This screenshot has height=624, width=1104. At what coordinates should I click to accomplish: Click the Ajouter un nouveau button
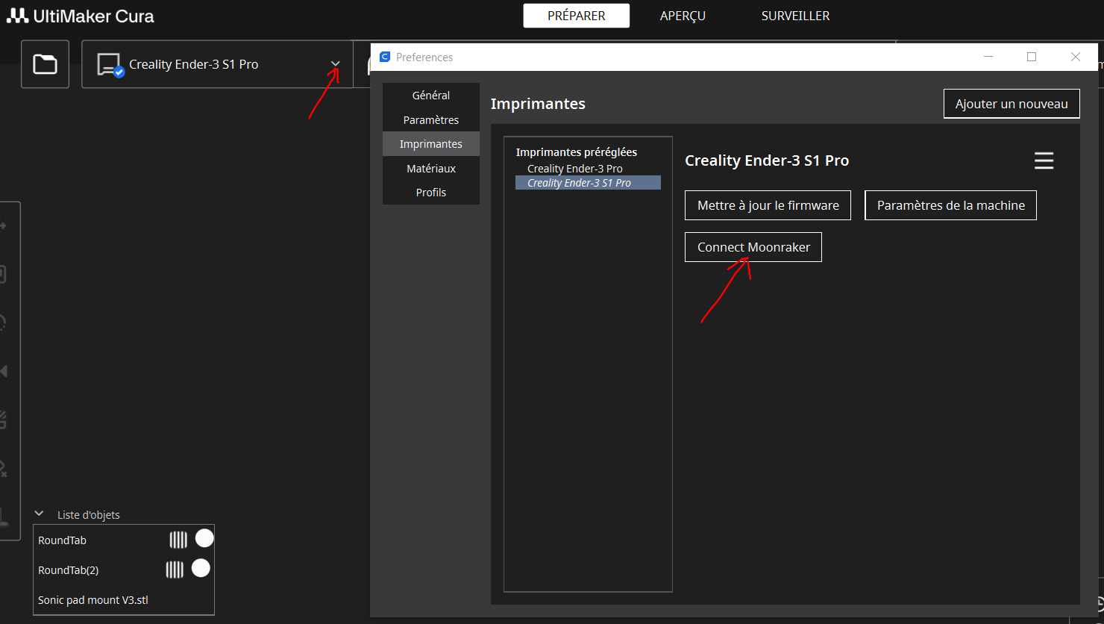pyautogui.click(x=1012, y=104)
